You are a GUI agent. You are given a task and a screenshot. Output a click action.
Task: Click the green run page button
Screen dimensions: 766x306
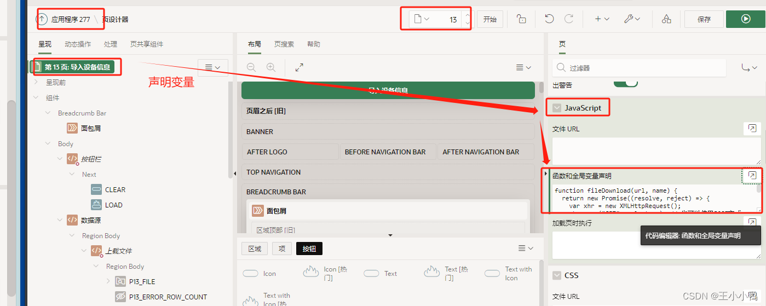(x=746, y=19)
